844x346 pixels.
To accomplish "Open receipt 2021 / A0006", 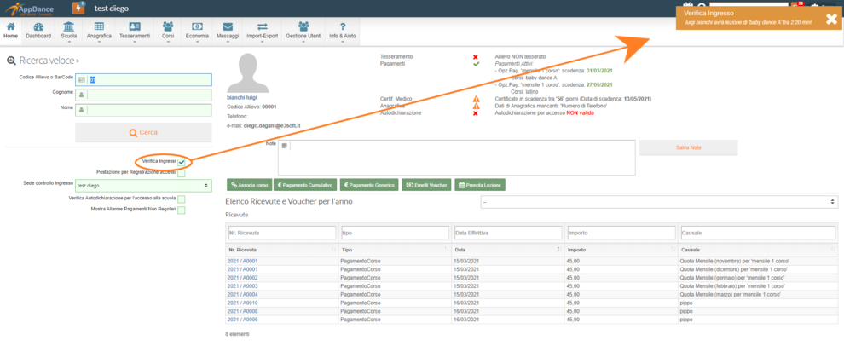I will [243, 319].
